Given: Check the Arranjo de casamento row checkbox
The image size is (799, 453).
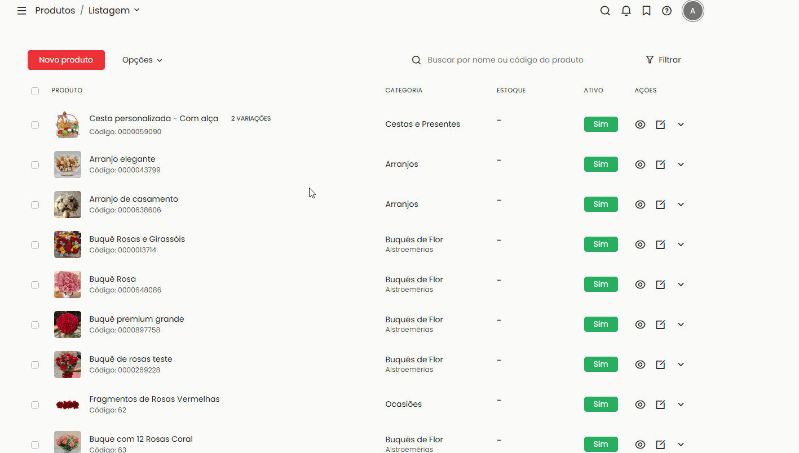Looking at the screenshot, I should (x=35, y=205).
